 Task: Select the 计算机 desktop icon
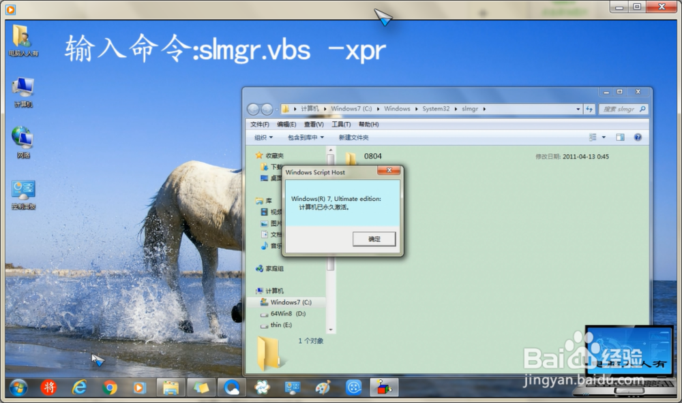[x=23, y=92]
